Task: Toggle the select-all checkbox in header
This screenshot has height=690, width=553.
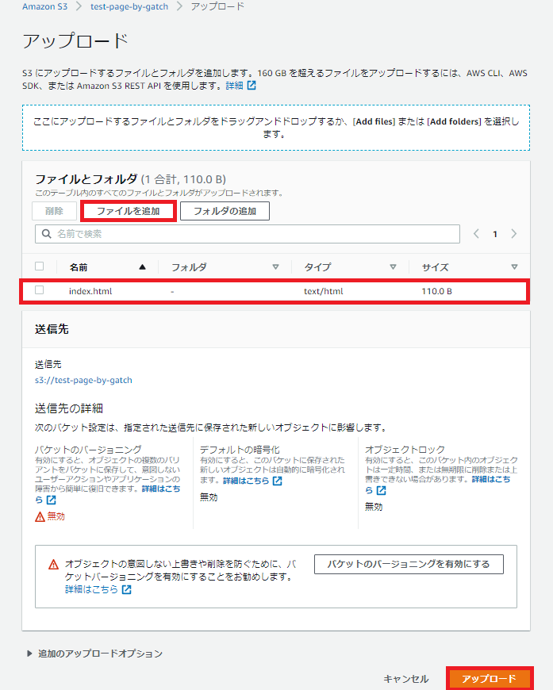Action: [39, 266]
